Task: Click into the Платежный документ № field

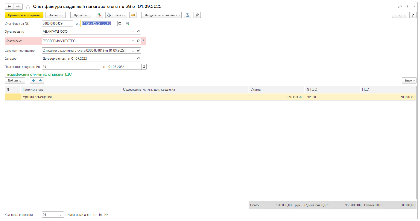Action: [x=71, y=67]
